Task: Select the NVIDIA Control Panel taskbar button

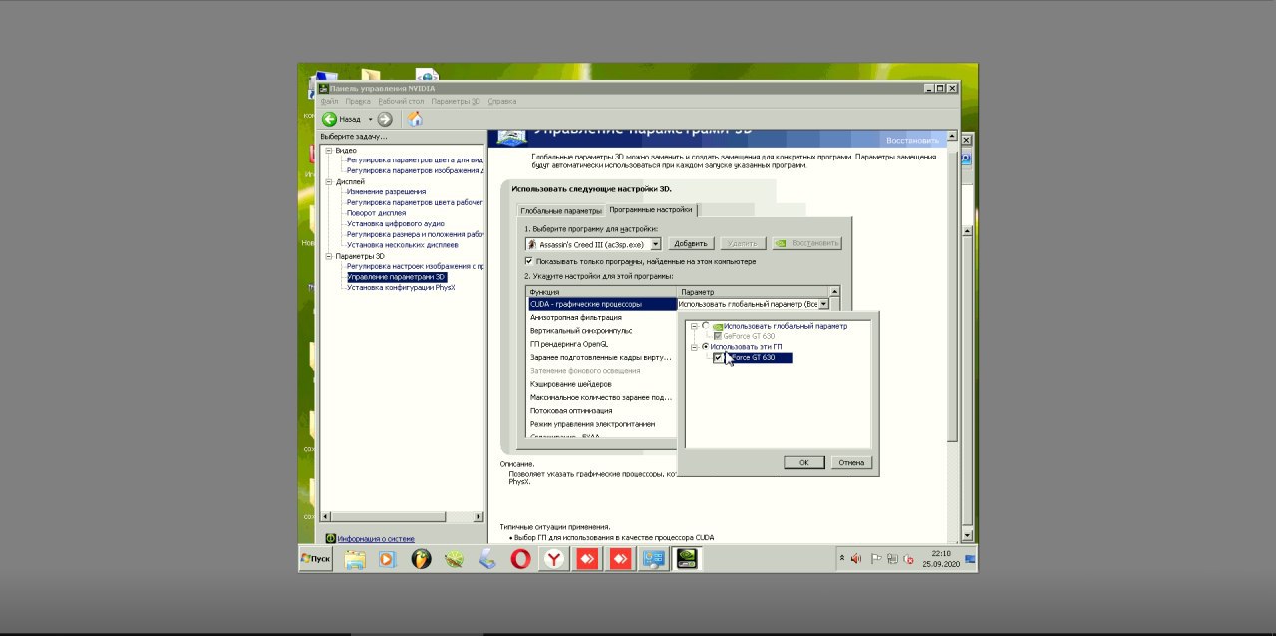Action: click(x=687, y=559)
